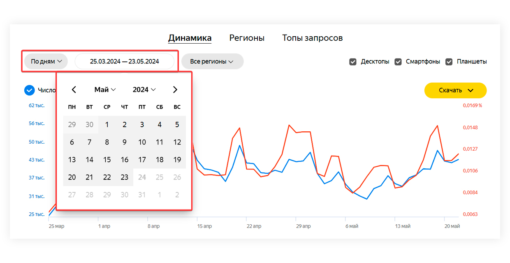Uncheck the Десктопы checkbox
Screen dimensions: 510x263
click(x=353, y=62)
